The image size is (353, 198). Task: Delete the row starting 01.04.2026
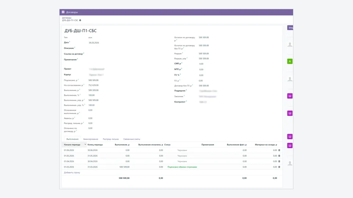point(279,161)
